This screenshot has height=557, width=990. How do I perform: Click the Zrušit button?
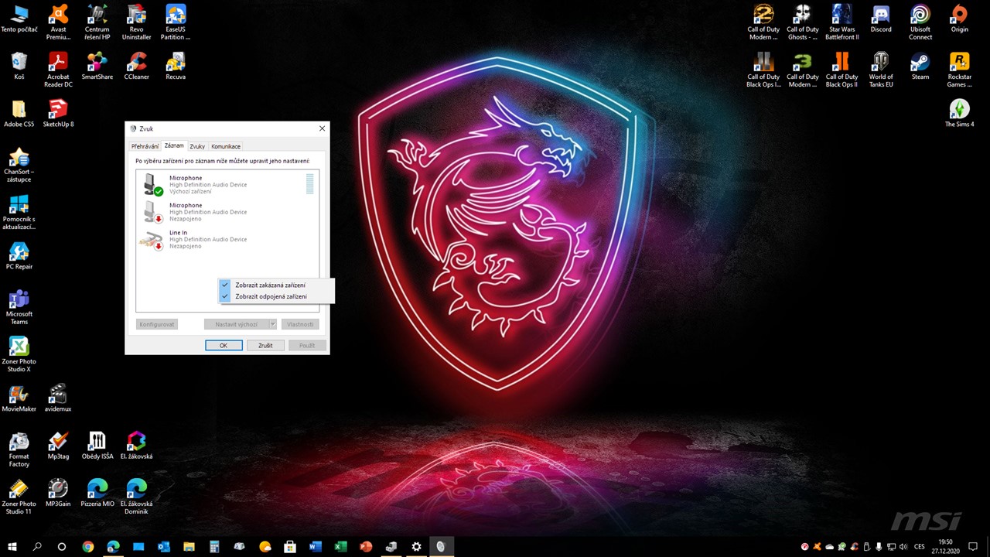(x=265, y=345)
